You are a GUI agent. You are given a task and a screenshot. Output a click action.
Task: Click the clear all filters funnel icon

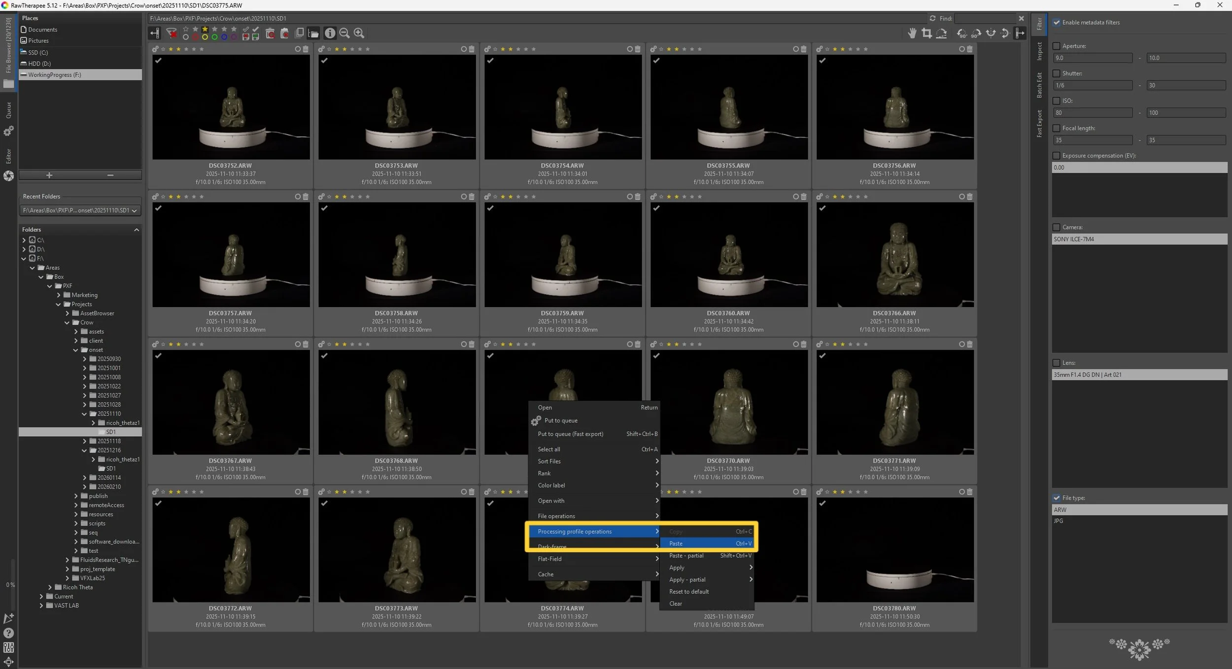pyautogui.click(x=171, y=33)
